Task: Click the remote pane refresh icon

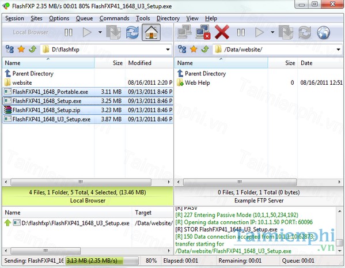Action: pyautogui.click(x=305, y=32)
